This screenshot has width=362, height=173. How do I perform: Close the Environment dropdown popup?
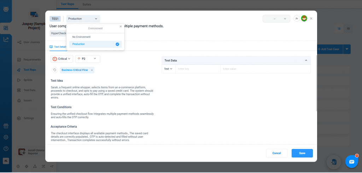coord(121,26)
